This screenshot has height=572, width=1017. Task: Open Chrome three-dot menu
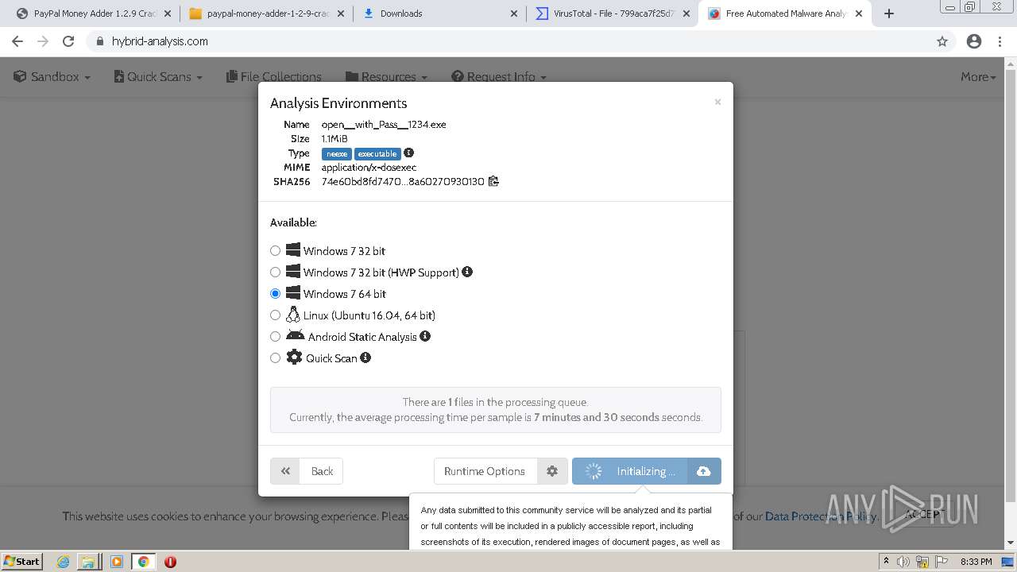click(x=1000, y=41)
